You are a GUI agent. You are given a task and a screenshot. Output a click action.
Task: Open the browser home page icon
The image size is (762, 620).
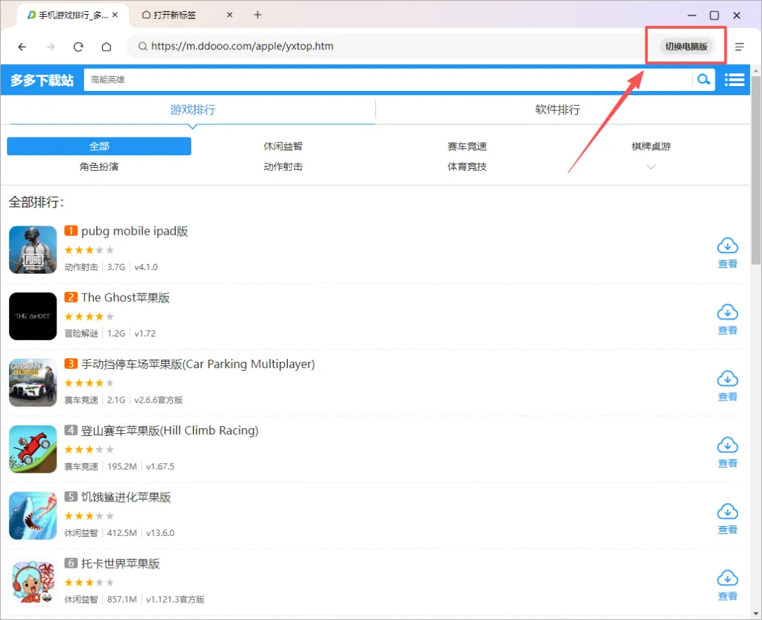pyautogui.click(x=107, y=47)
